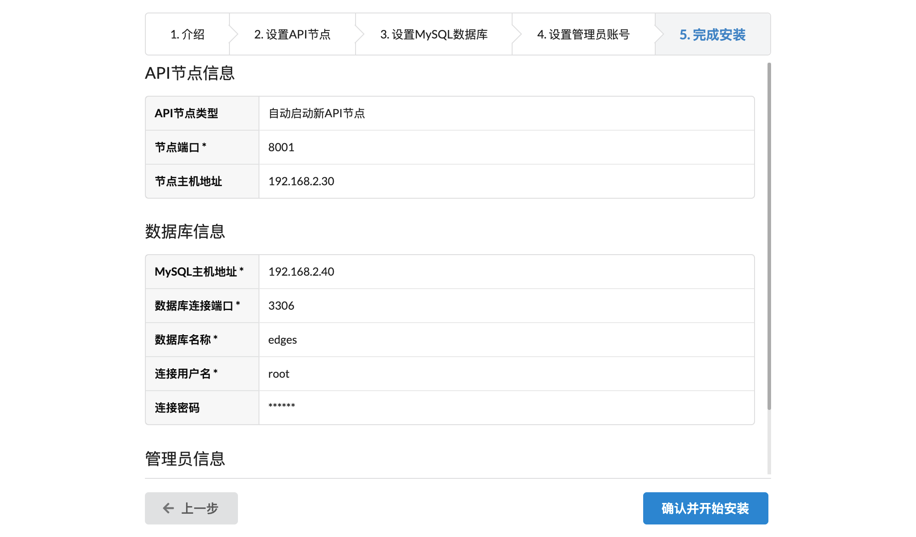
Task: Click the 节点主机地址 label
Action: (188, 181)
